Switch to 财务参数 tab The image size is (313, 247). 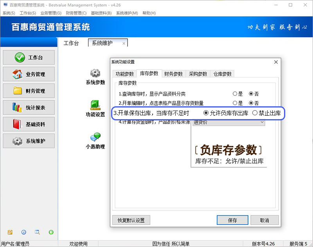173,74
